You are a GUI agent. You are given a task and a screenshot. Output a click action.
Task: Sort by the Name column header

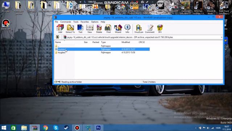pyautogui.click(x=58, y=42)
